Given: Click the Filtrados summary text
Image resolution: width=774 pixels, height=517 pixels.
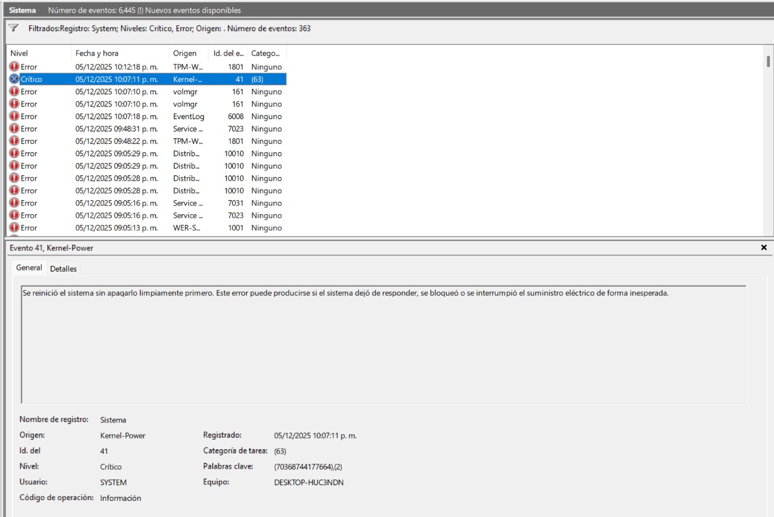Looking at the screenshot, I should tap(169, 28).
